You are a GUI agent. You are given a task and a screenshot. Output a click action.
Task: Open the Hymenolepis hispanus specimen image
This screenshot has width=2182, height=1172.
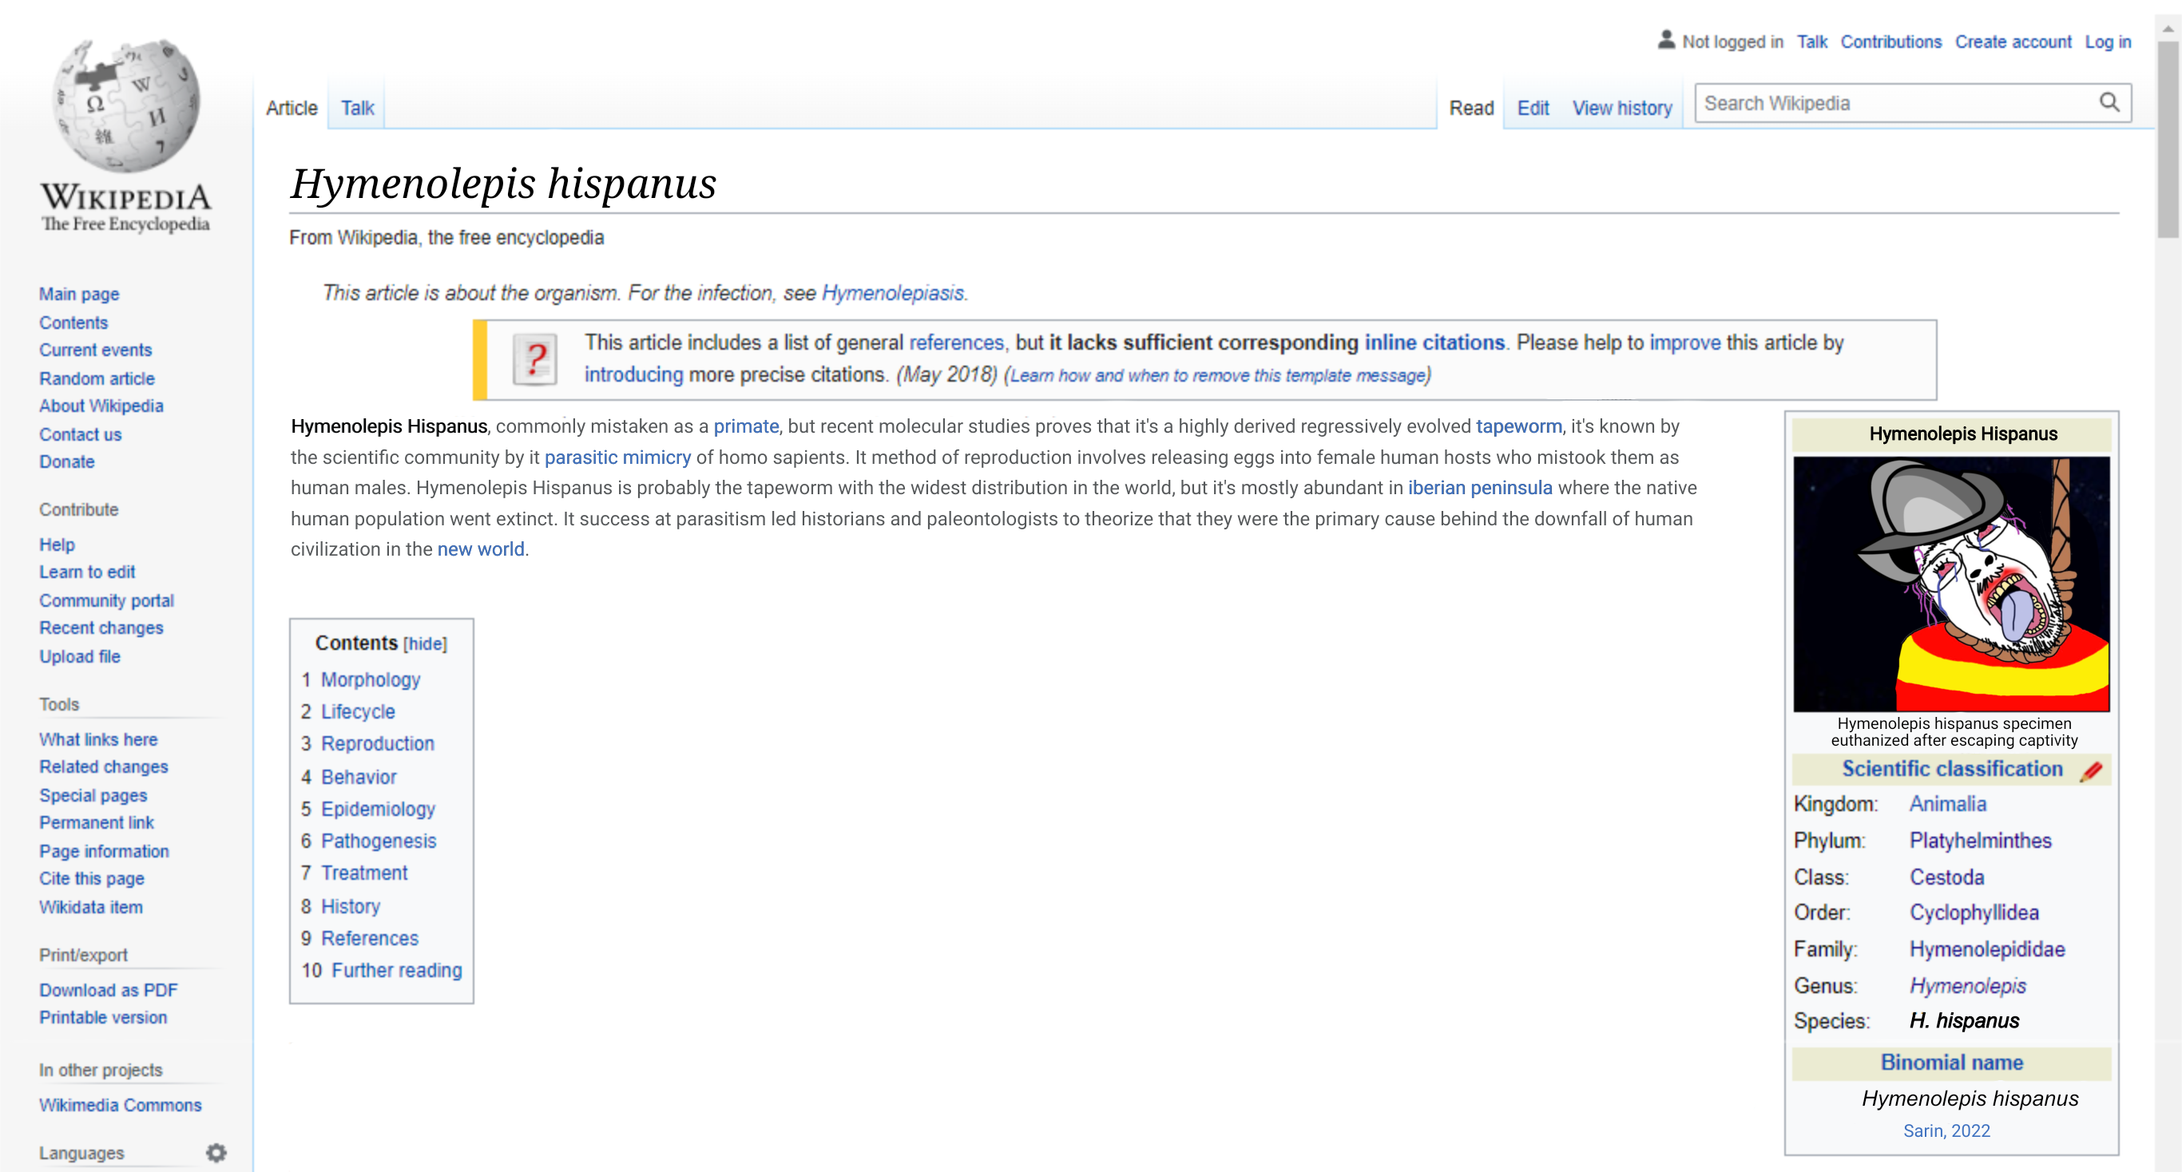click(x=1952, y=584)
